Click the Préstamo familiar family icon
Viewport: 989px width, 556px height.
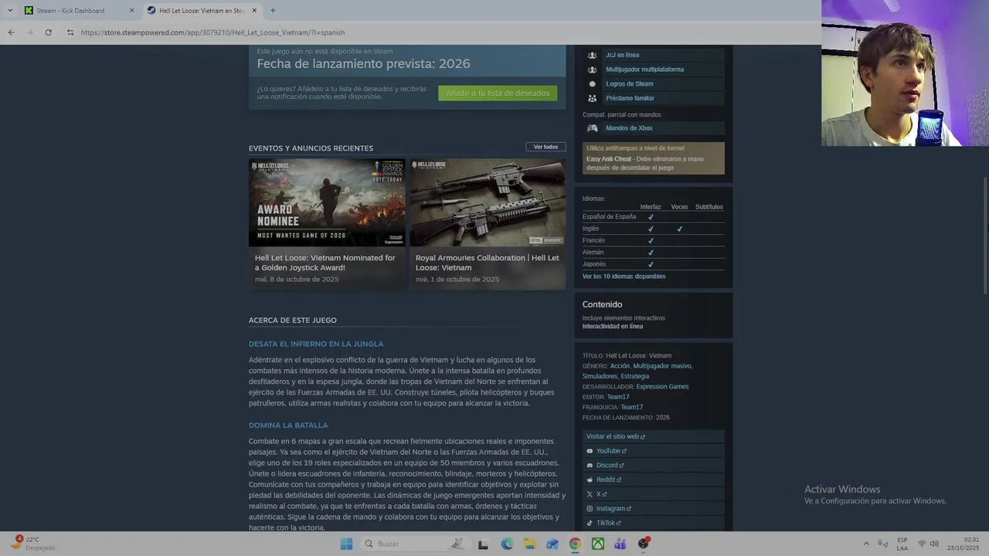click(592, 98)
